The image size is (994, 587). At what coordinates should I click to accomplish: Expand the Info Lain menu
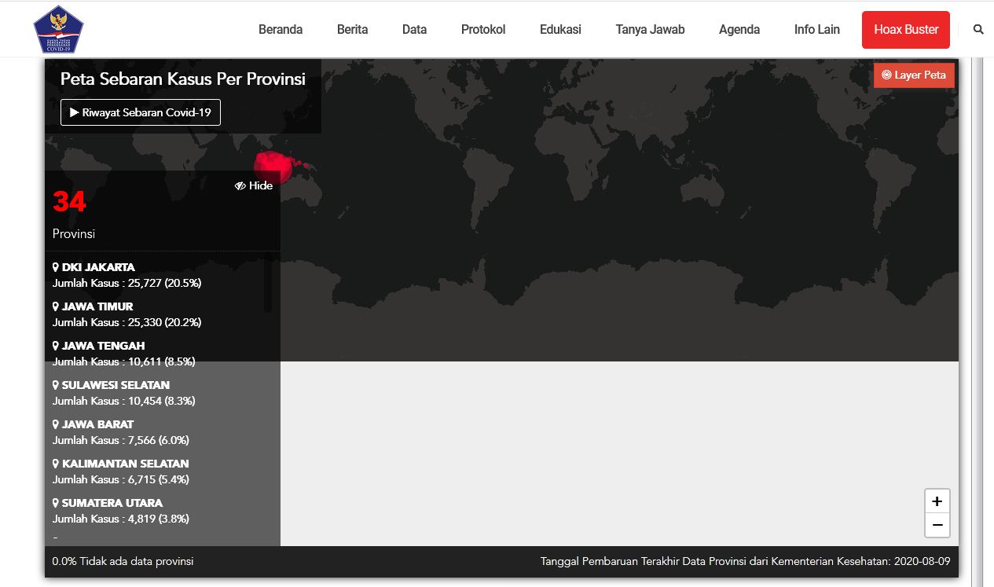[x=816, y=30]
